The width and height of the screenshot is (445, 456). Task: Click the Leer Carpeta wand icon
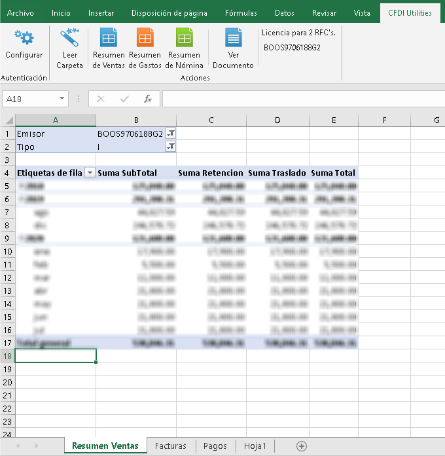pos(69,38)
